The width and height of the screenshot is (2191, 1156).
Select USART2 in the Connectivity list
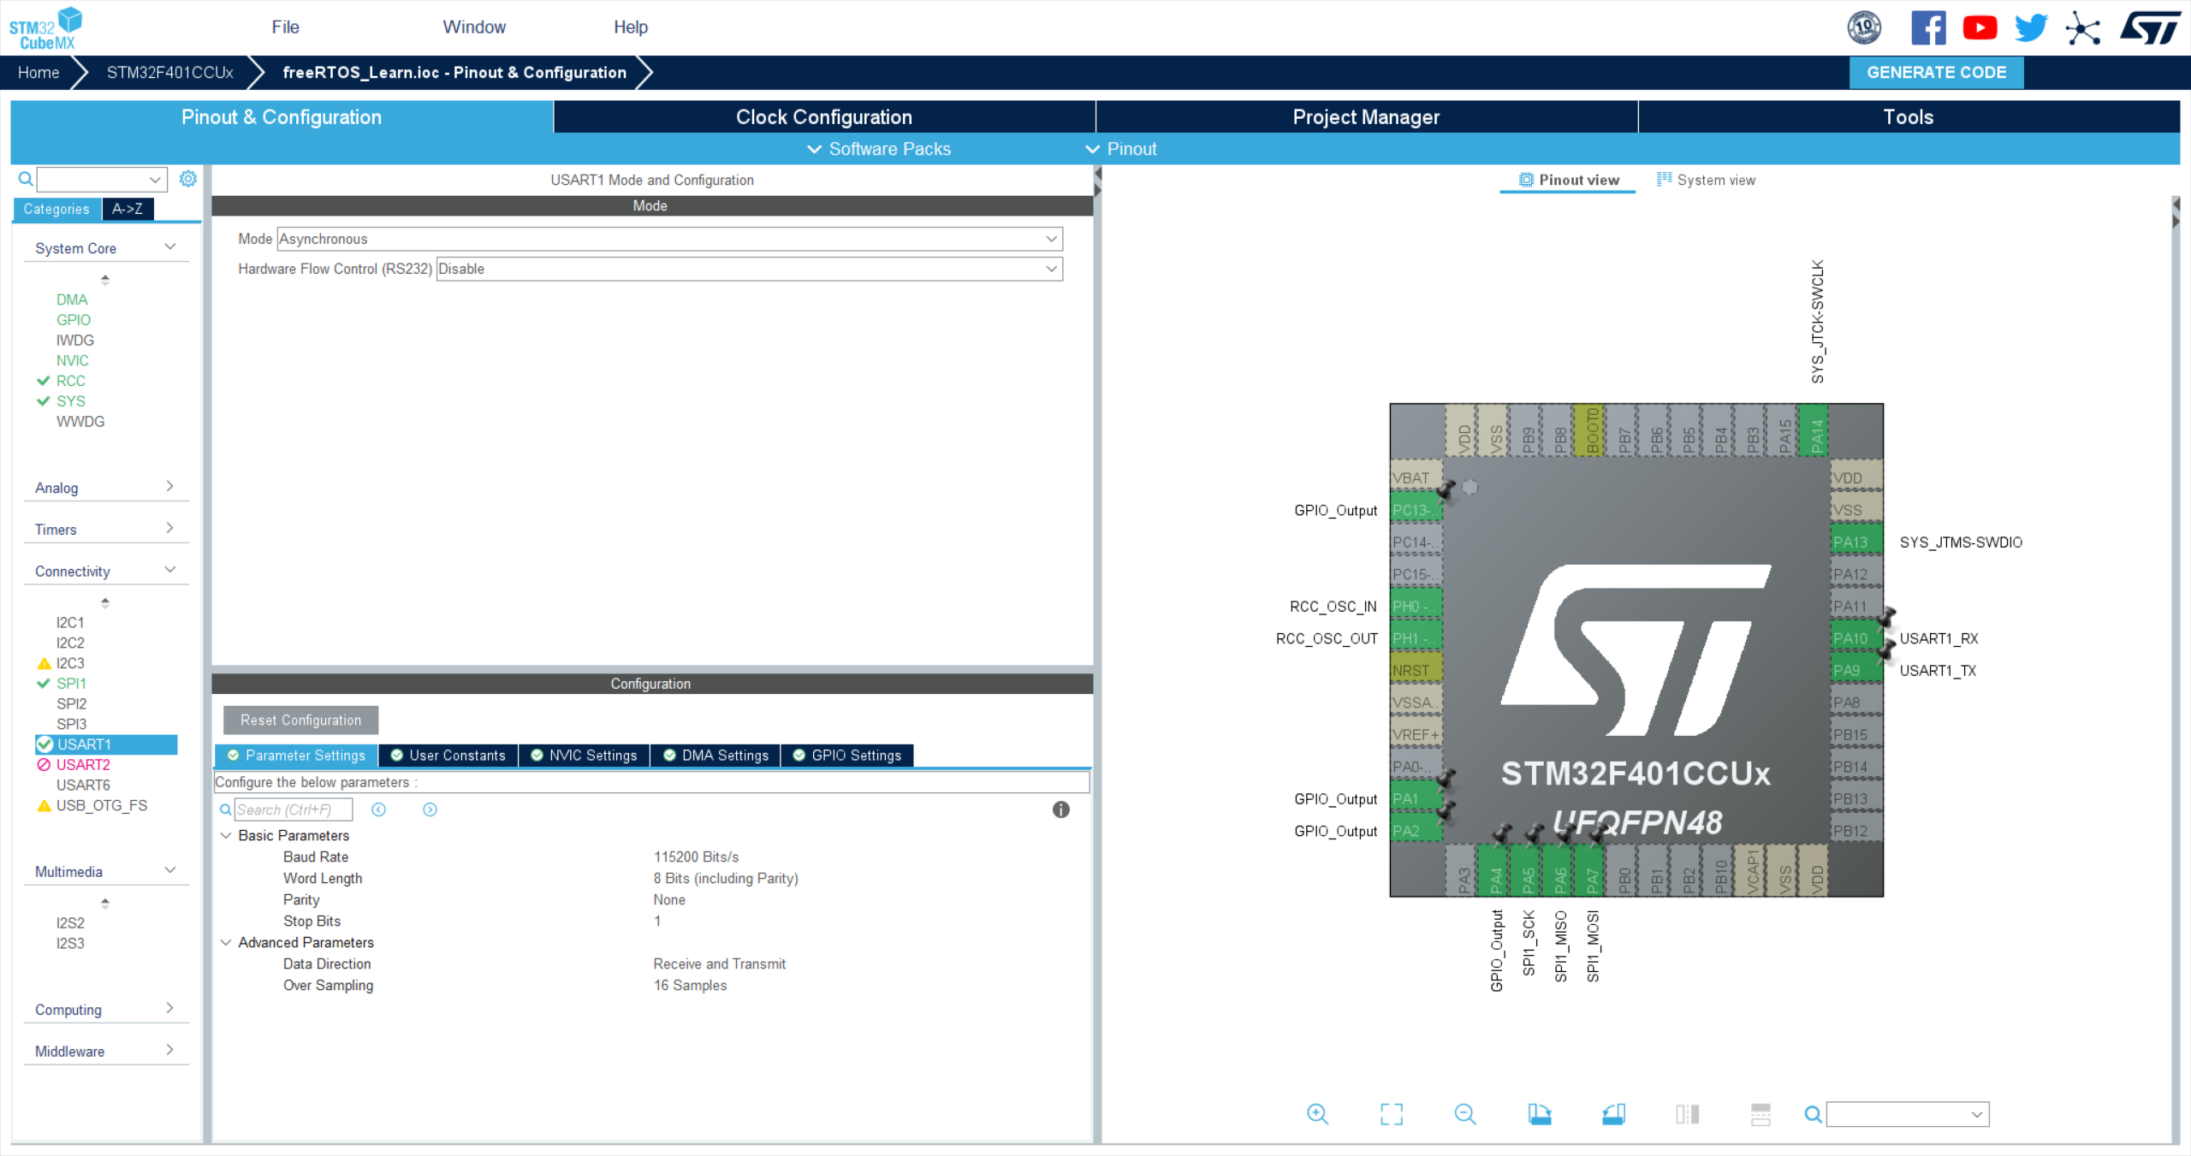[83, 765]
